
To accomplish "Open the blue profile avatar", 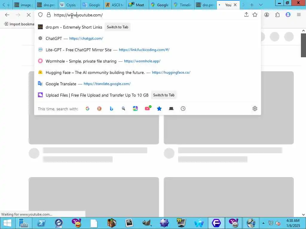I will tap(288, 15).
